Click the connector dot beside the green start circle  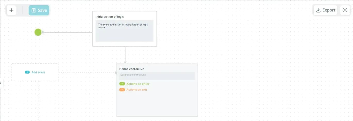point(43,32)
